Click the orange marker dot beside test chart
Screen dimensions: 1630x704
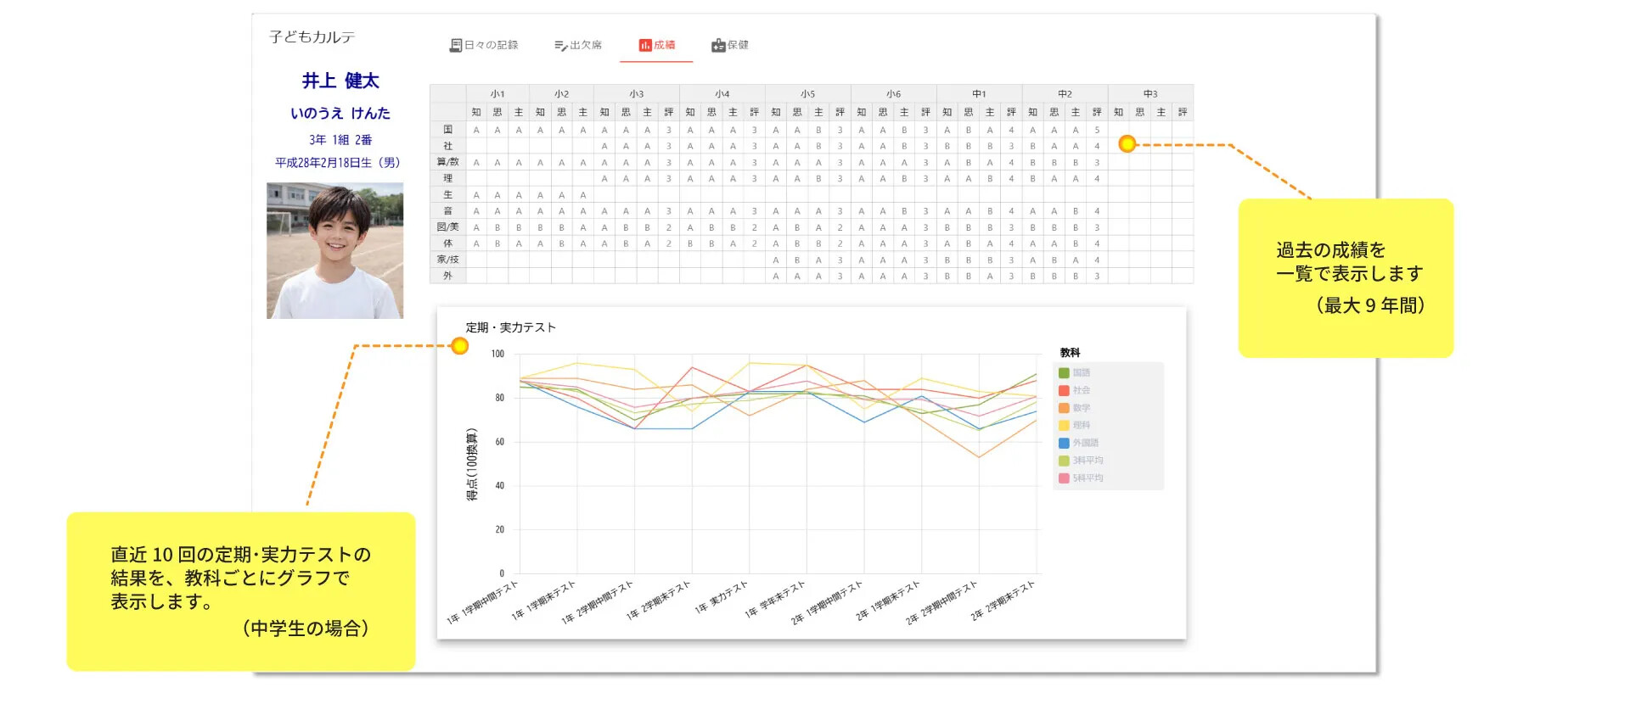460,346
